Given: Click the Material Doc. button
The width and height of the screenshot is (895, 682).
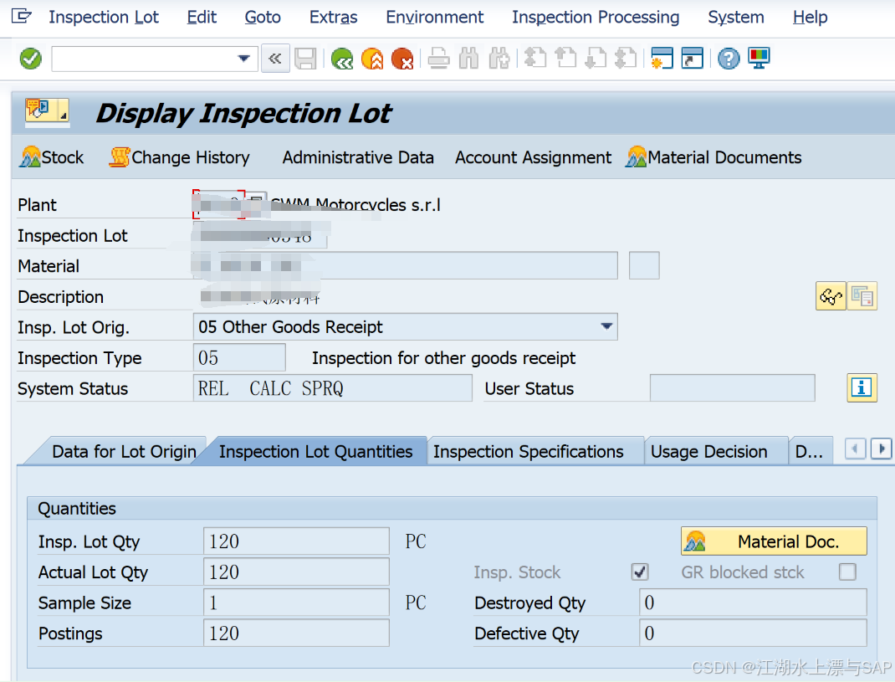Looking at the screenshot, I should 774,541.
